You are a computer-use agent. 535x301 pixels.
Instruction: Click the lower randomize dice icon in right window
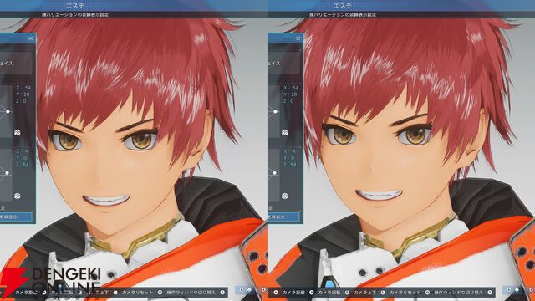(x=284, y=196)
